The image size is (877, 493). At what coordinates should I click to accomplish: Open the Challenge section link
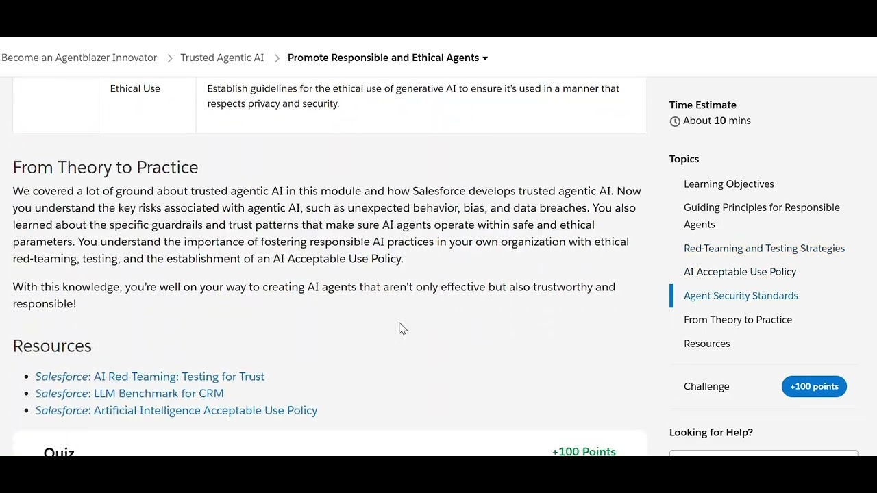pyautogui.click(x=706, y=386)
